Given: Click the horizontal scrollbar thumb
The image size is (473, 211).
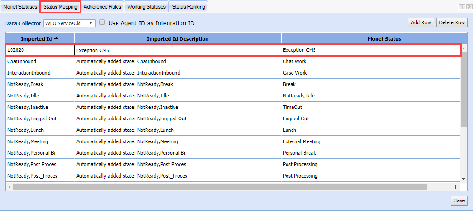Looking at the screenshot, I should point(220,187).
